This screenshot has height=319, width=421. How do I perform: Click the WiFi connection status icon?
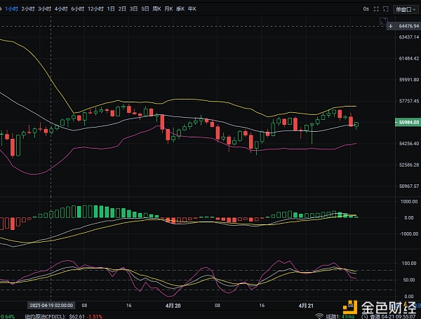(x=319, y=316)
